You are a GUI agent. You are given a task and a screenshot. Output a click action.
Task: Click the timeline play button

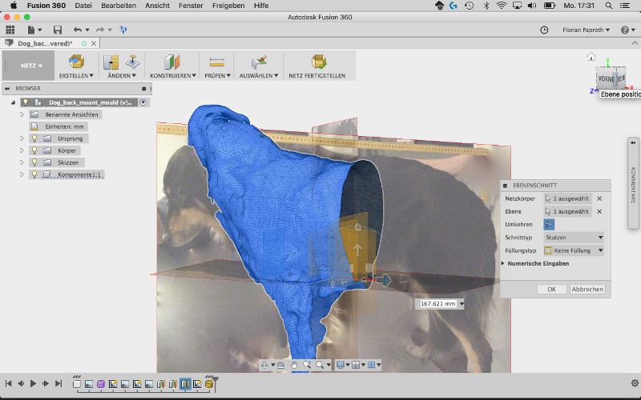(x=33, y=384)
